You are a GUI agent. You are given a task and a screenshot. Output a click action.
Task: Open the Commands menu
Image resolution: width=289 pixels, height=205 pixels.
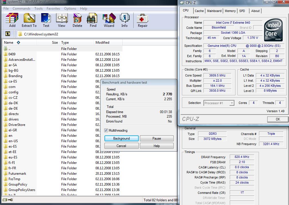click(x=21, y=9)
